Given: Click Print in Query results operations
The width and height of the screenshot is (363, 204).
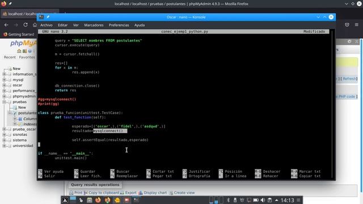Looking at the screenshot, I should point(75,193).
